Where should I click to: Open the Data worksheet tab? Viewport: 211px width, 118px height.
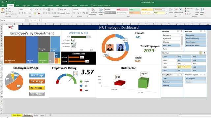point(36,115)
